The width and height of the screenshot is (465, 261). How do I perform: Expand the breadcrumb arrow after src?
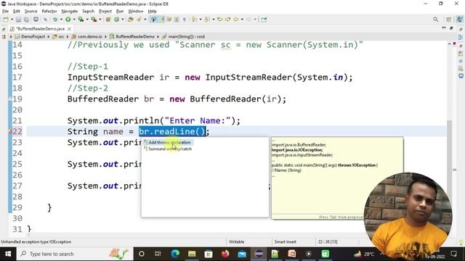pyautogui.click(x=68, y=37)
